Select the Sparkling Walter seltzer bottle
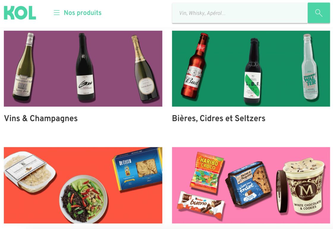This screenshot has width=333, height=229. (310, 67)
